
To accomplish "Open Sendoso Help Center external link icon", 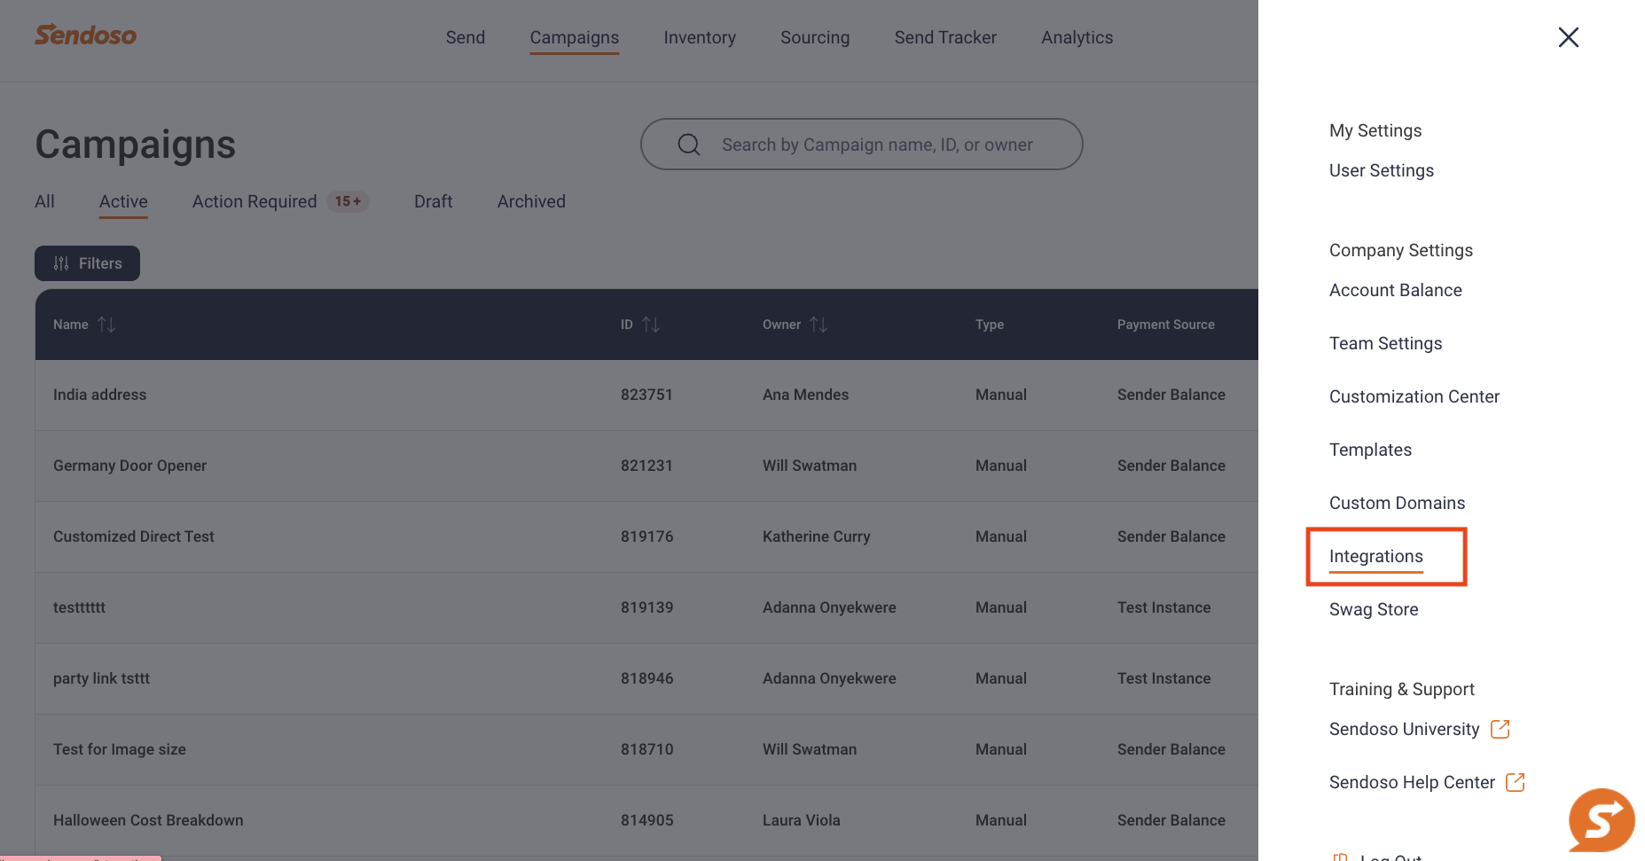I will [1516, 782].
